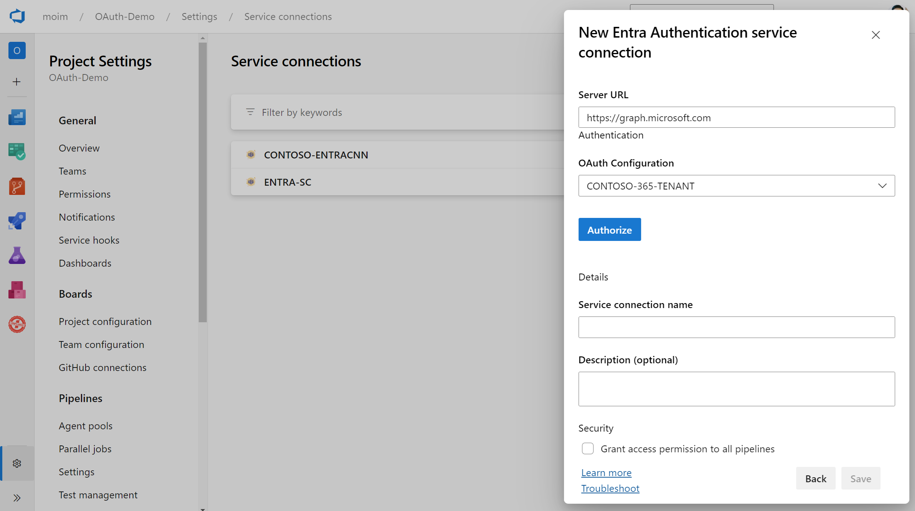Open the OAuth Configuration dropdown
This screenshot has width=915, height=511.
(x=736, y=186)
